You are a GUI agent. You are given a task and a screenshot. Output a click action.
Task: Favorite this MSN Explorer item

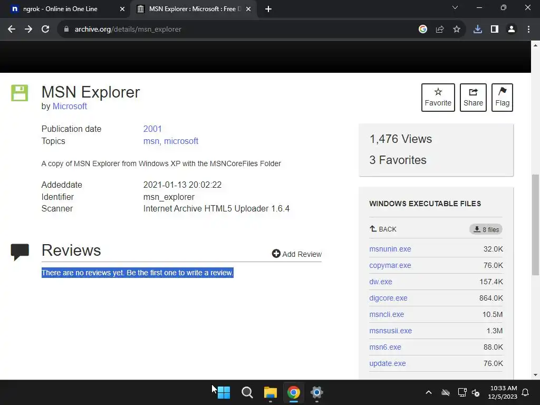(438, 98)
